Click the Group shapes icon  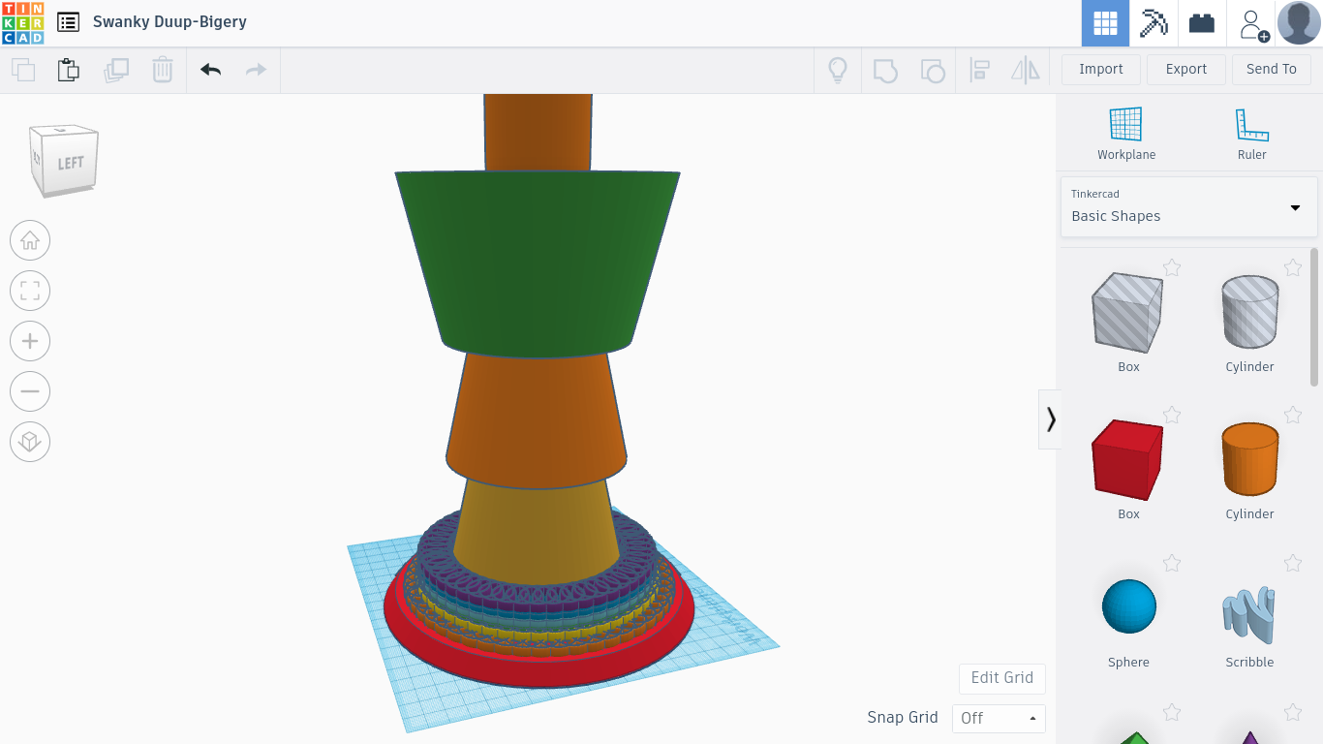(x=885, y=70)
